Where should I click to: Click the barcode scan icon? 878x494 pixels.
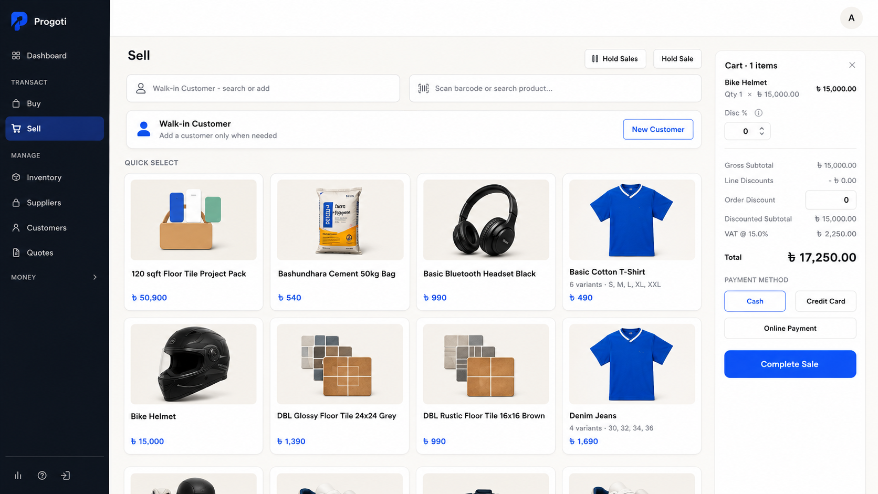click(x=423, y=88)
